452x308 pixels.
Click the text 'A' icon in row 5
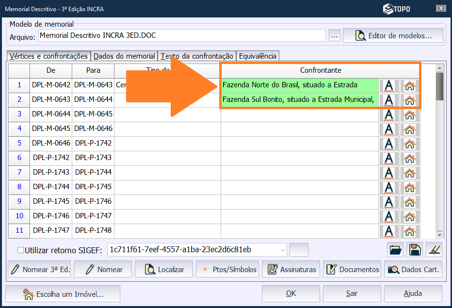click(x=388, y=144)
